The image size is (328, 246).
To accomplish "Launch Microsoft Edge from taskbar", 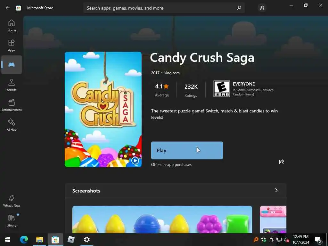I will [x=24, y=240].
